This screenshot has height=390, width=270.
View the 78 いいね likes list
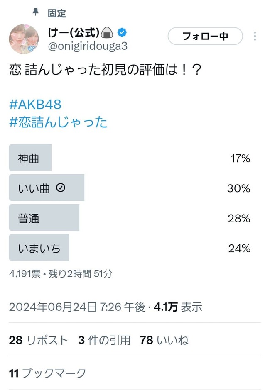tap(164, 340)
